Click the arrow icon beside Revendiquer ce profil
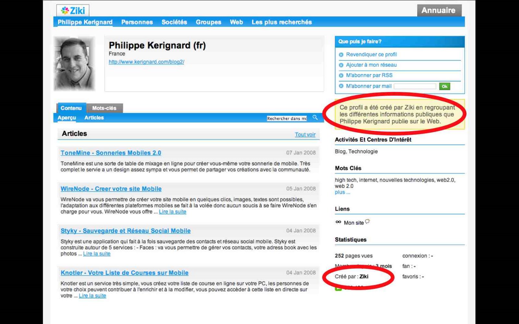 coord(341,55)
